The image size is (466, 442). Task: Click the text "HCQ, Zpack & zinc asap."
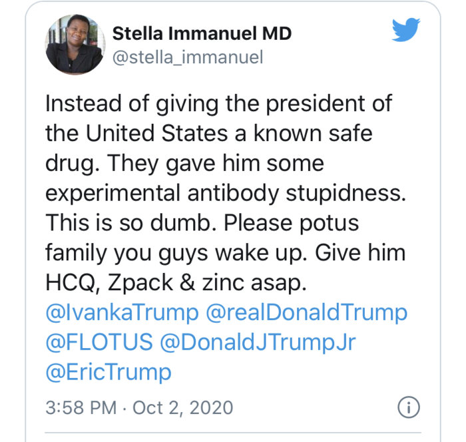[x=176, y=282]
